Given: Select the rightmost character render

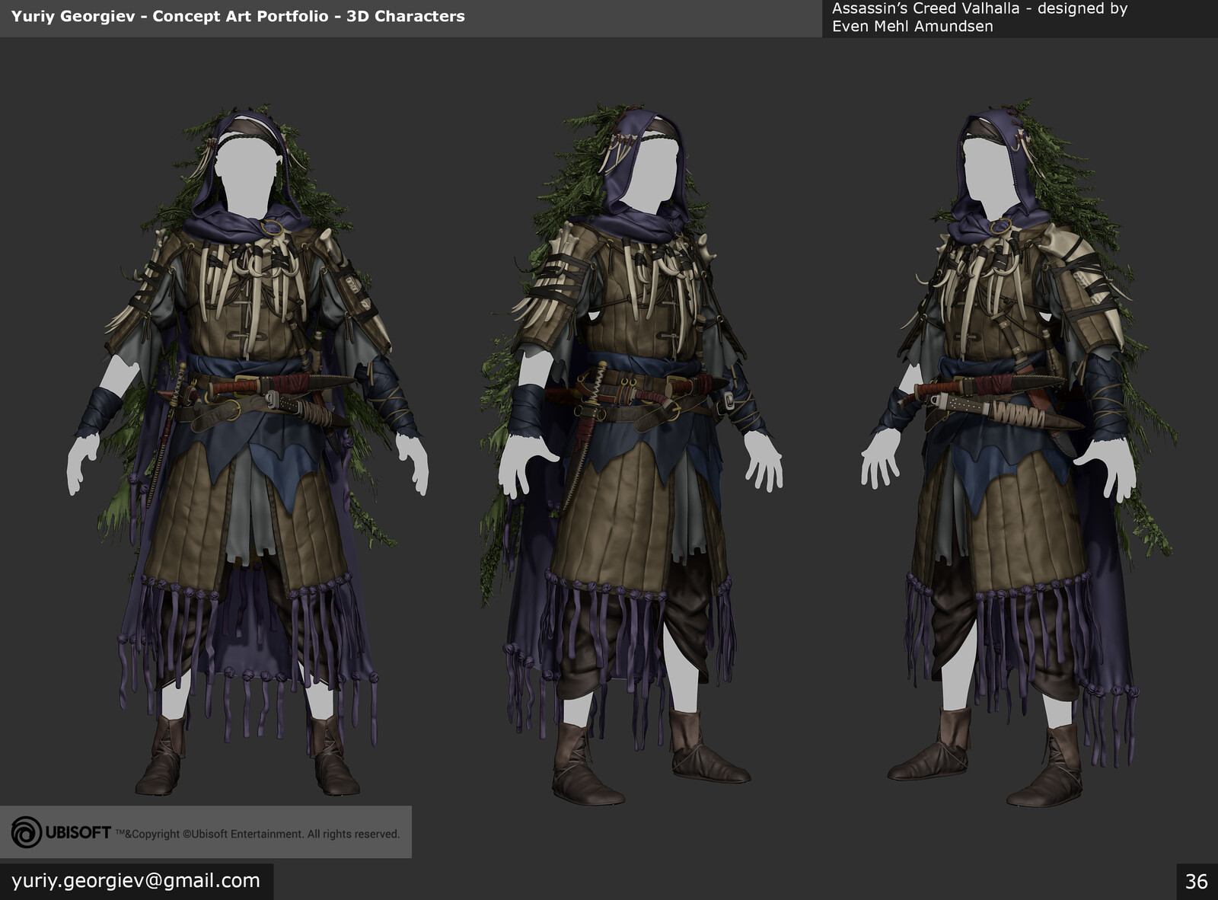Looking at the screenshot, I should click(x=1018, y=453).
